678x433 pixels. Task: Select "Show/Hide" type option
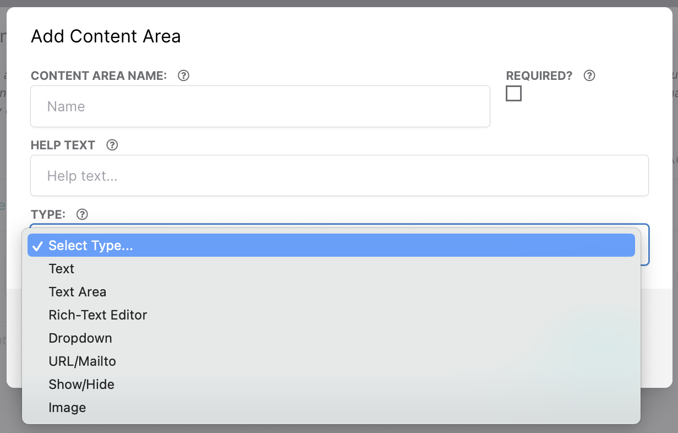coord(81,385)
